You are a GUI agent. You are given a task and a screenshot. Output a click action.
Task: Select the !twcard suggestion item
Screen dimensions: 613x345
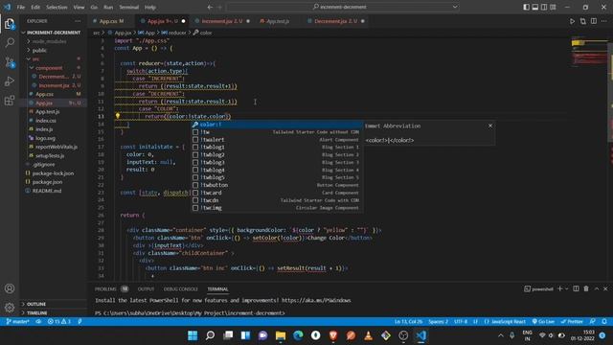pos(277,193)
